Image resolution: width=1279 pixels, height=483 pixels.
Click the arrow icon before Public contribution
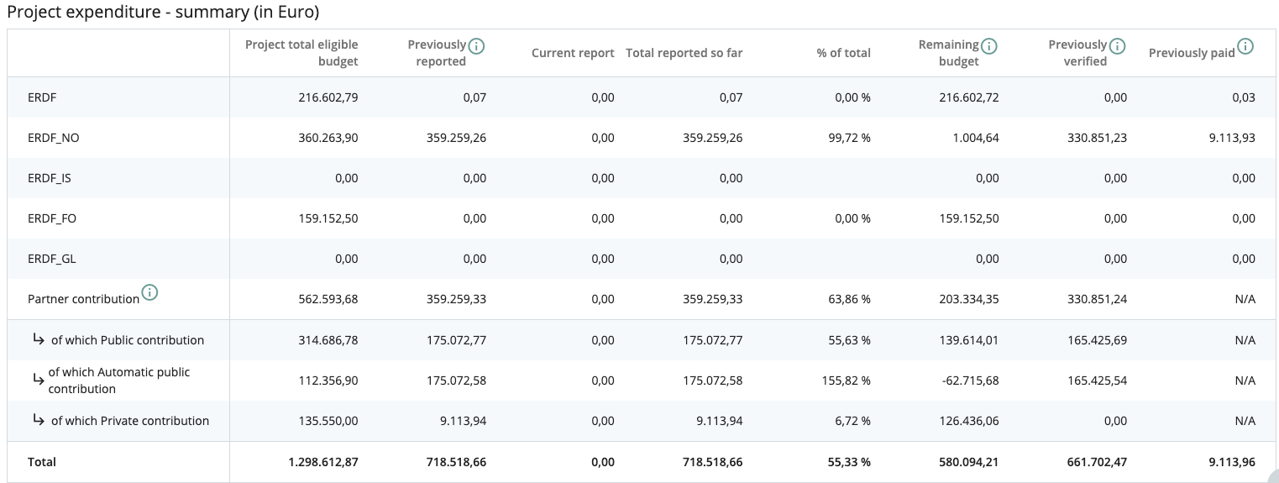click(x=39, y=339)
